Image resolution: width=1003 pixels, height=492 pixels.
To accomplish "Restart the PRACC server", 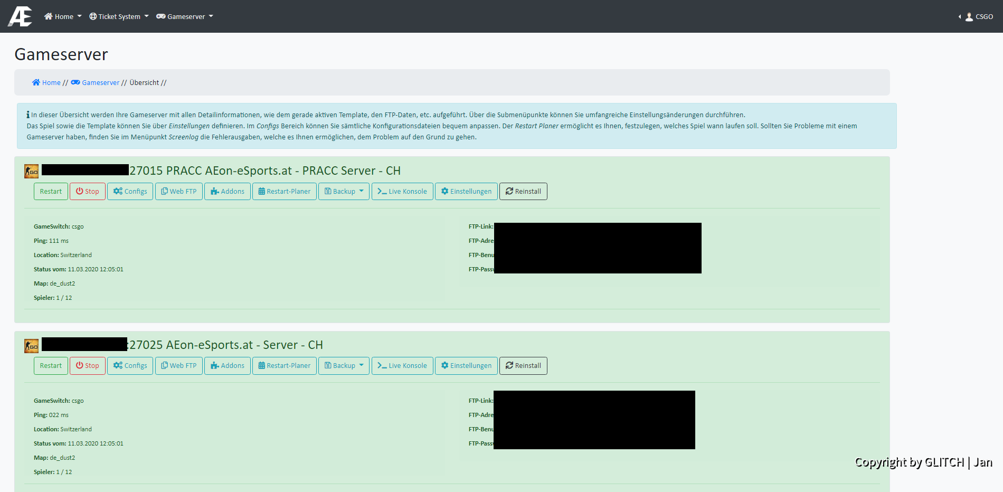I will 51,192.
